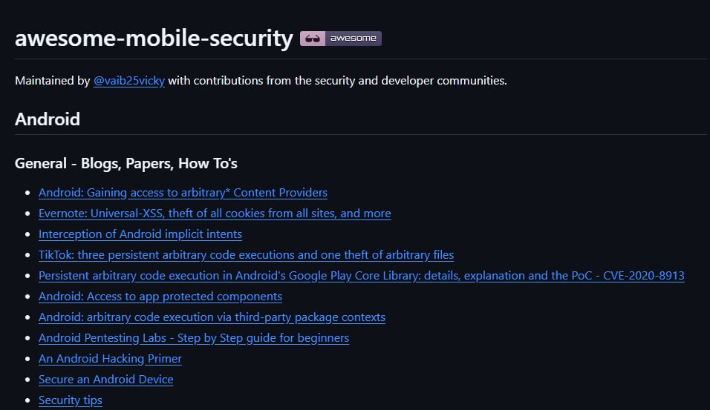
Task: Follow the "Security tips" link
Action: (x=71, y=400)
